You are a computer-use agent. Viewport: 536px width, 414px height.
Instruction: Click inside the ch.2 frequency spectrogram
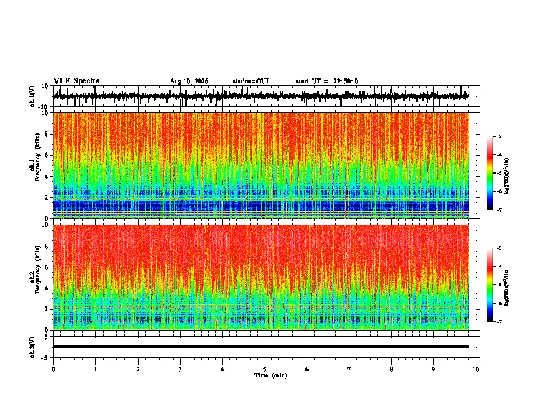[x=261, y=277]
